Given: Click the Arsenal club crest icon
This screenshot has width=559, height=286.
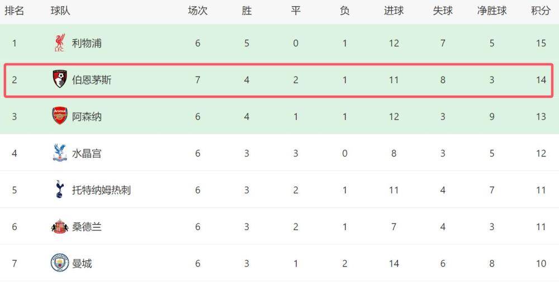Looking at the screenshot, I should pyautogui.click(x=59, y=116).
